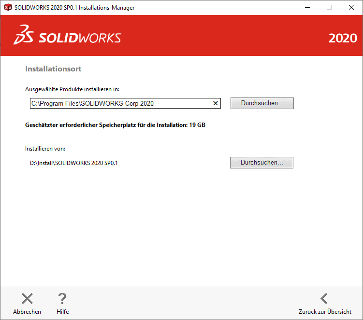Click the SOLIDWORKS logo in the red banner

click(x=67, y=35)
